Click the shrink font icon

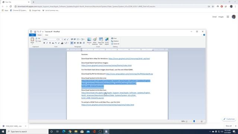click(x=68, y=39)
